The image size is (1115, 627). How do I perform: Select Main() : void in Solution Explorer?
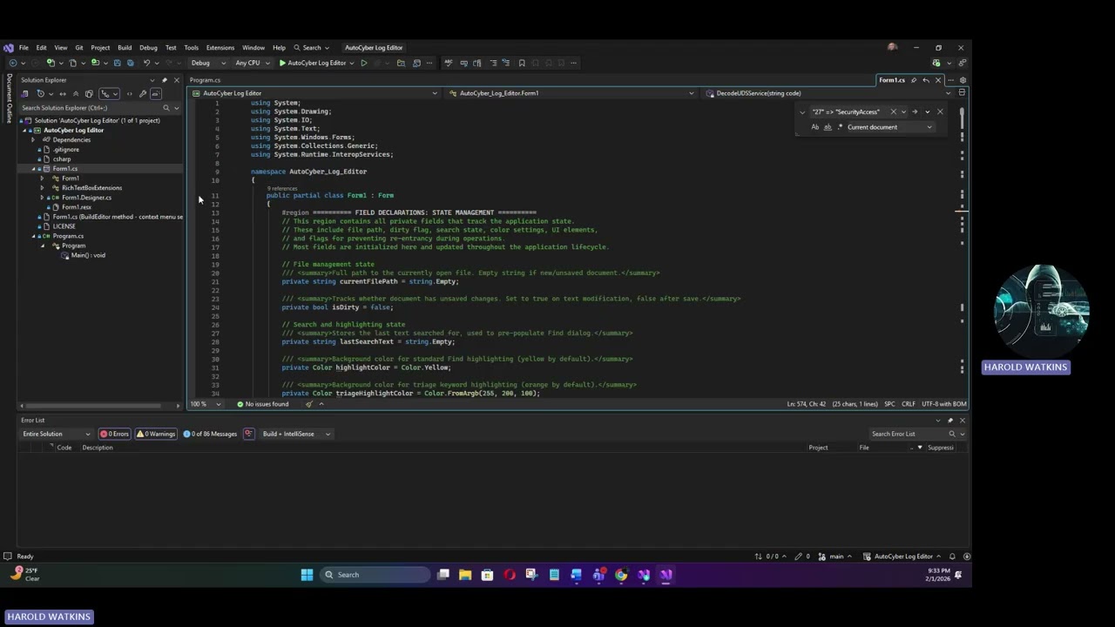click(87, 255)
